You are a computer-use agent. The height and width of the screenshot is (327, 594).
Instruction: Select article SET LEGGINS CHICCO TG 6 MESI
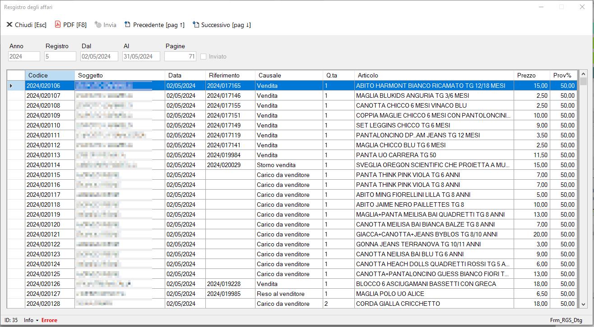(434, 125)
